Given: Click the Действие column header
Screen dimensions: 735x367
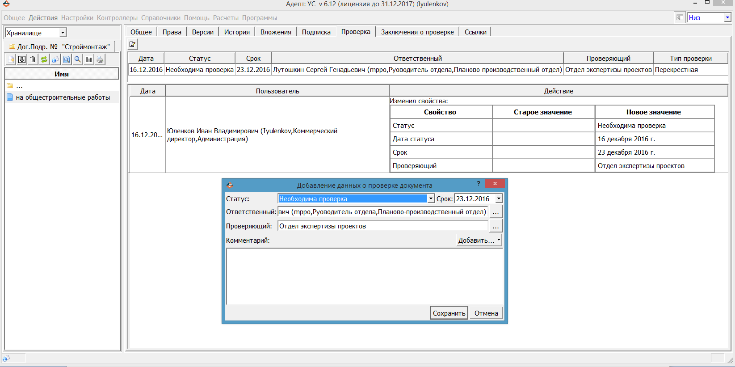Looking at the screenshot, I should tap(559, 91).
